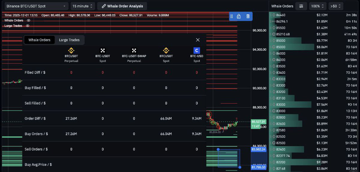360x172 pixels.
Task: Toggle Whale Orders visibility eye icon
Action: 28,20
